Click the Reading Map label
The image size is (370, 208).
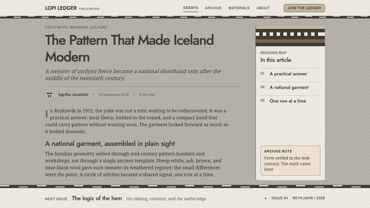coord(274,53)
